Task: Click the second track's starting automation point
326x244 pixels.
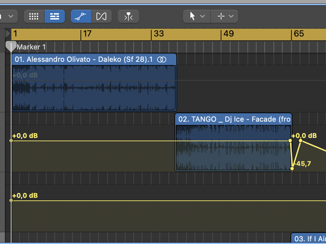Action: (11, 141)
